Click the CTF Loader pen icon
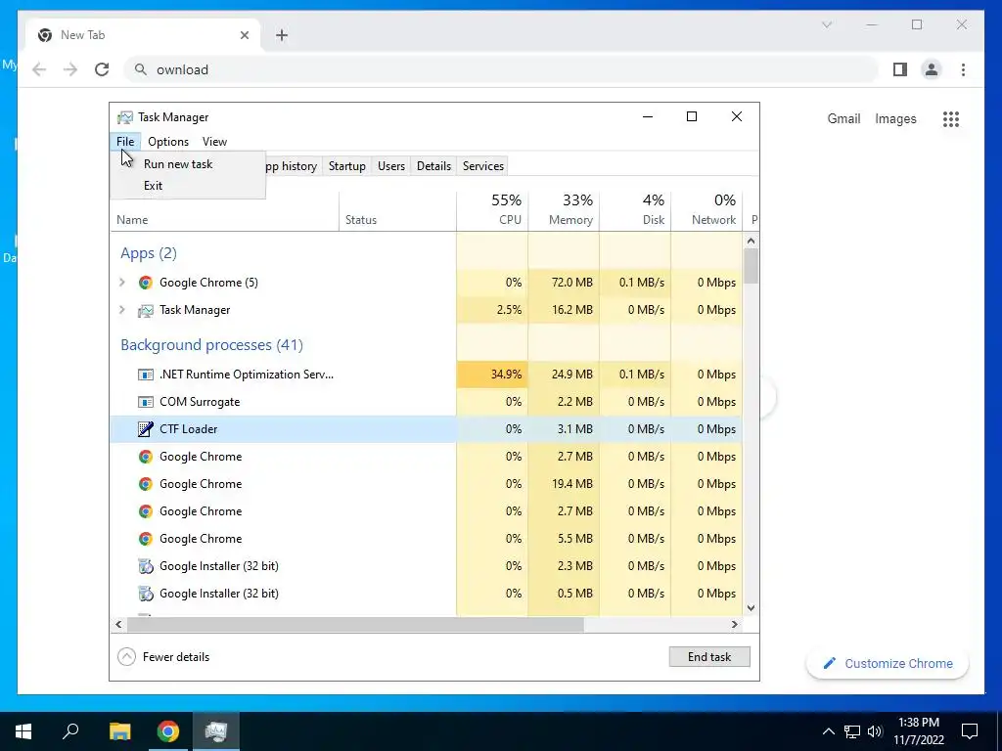 point(146,429)
